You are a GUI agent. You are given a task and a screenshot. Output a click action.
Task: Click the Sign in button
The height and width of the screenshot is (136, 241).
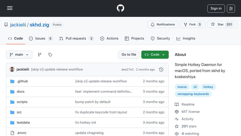tap(216, 9)
